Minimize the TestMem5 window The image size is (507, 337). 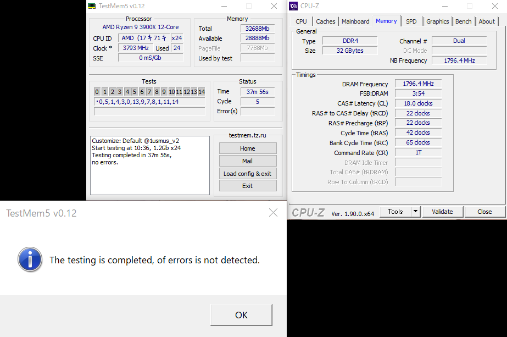[224, 6]
